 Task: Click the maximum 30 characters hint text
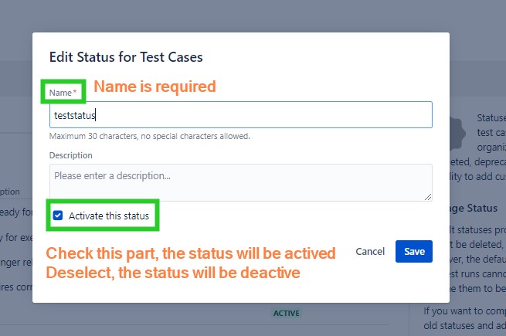[149, 137]
